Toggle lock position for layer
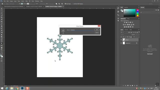Viewport: 160px width, 90px height. [x=127, y=37]
